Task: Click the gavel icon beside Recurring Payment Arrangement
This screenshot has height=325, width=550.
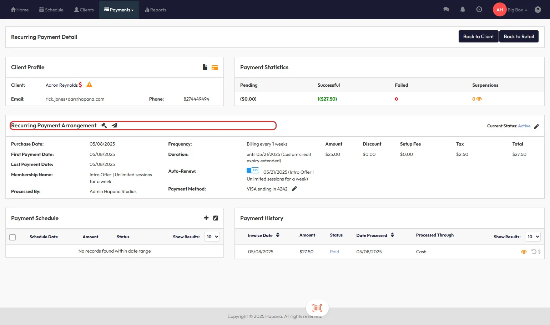Action: coord(104,126)
